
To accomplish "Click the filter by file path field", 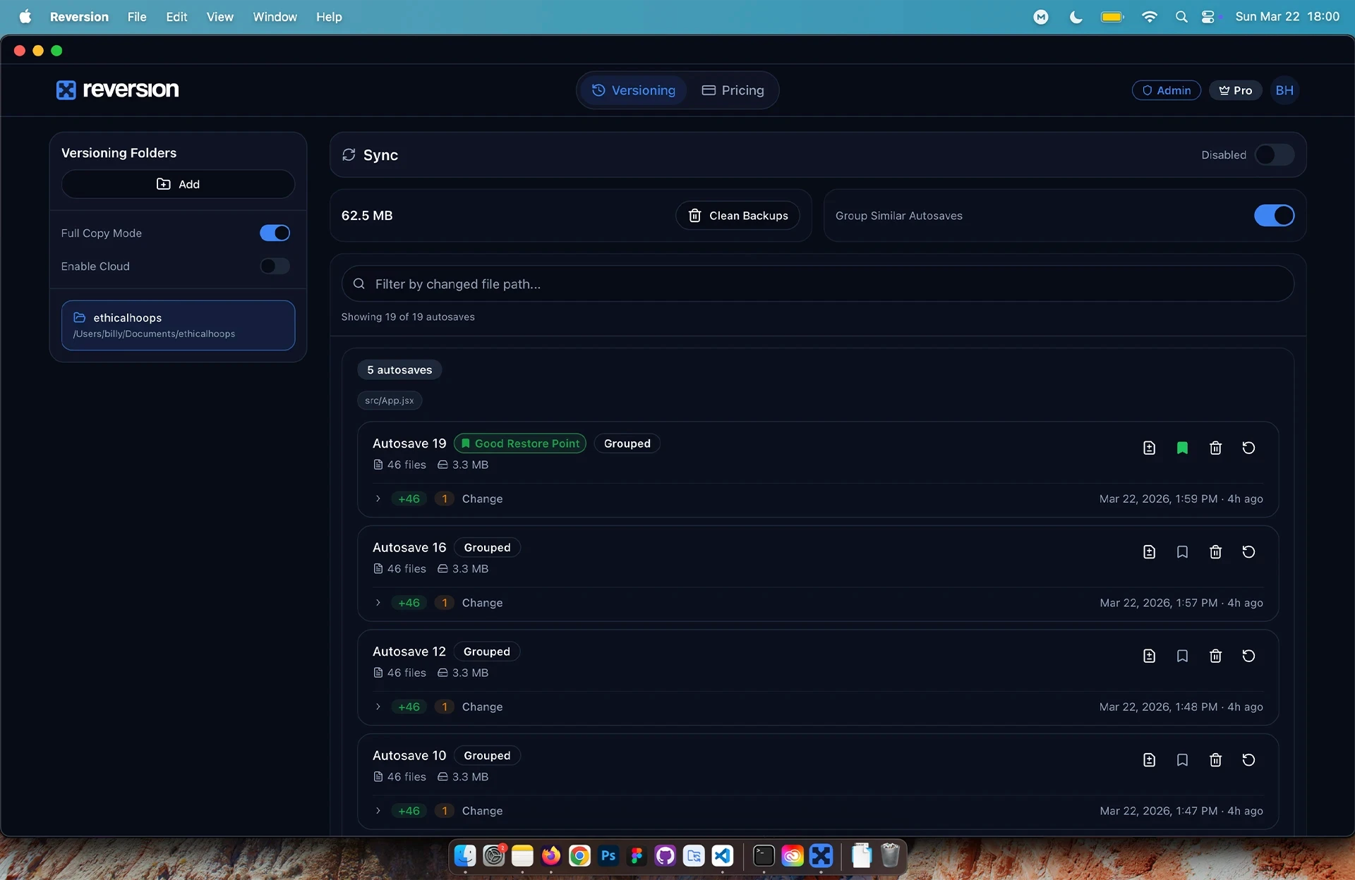I will click(817, 284).
